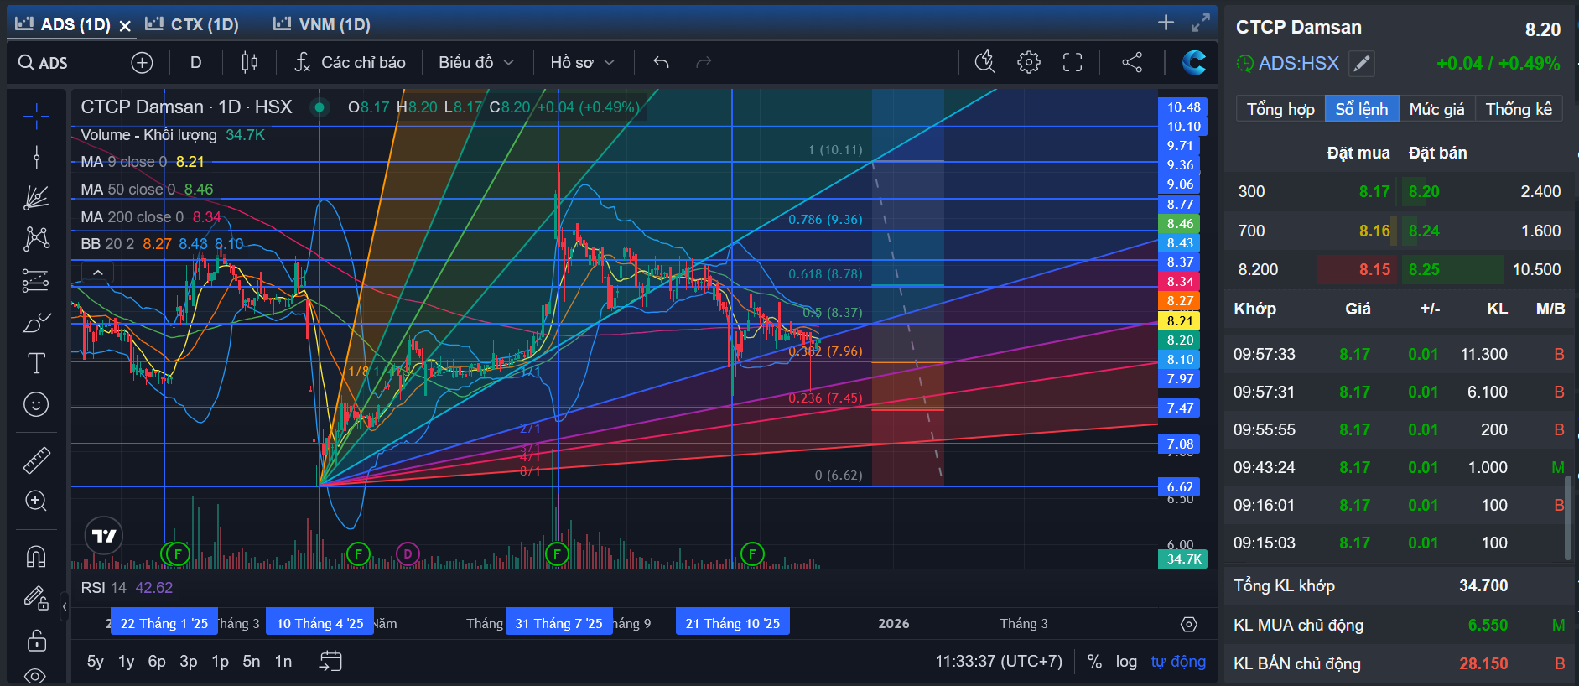The height and width of the screenshot is (686, 1579).
Task: Enter fullscreen chart mode
Action: point(1073,62)
